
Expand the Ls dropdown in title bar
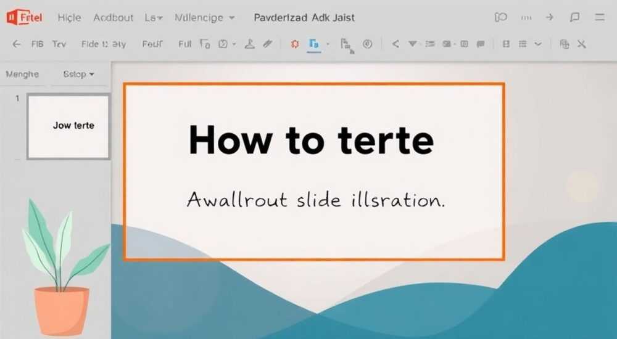[x=154, y=18]
